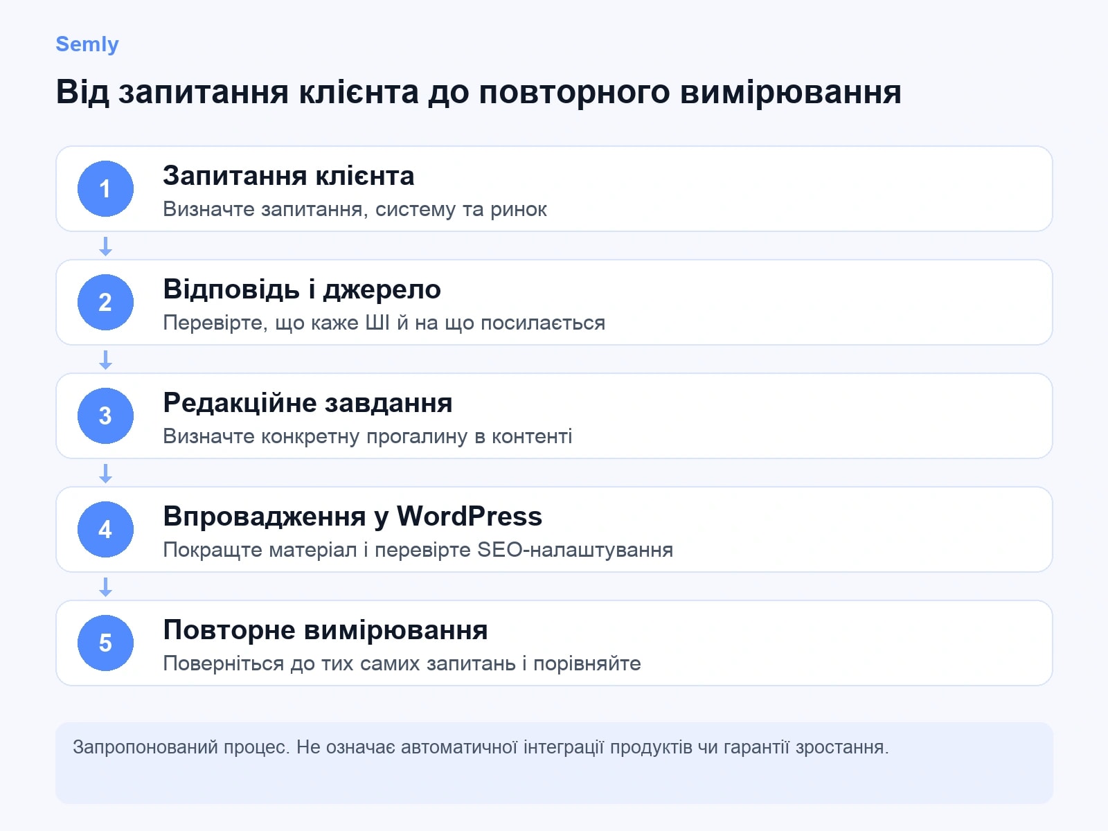
Task: Click the "Повторне вимірювання" step title
Action: click(325, 630)
